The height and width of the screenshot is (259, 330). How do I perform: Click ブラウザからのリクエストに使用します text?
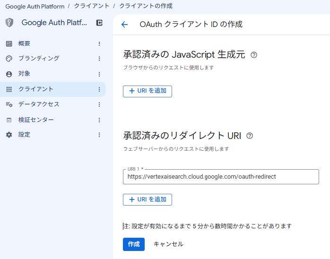pos(168,68)
